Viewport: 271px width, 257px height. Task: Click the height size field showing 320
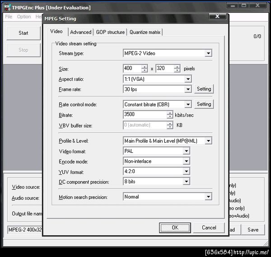[165, 68]
